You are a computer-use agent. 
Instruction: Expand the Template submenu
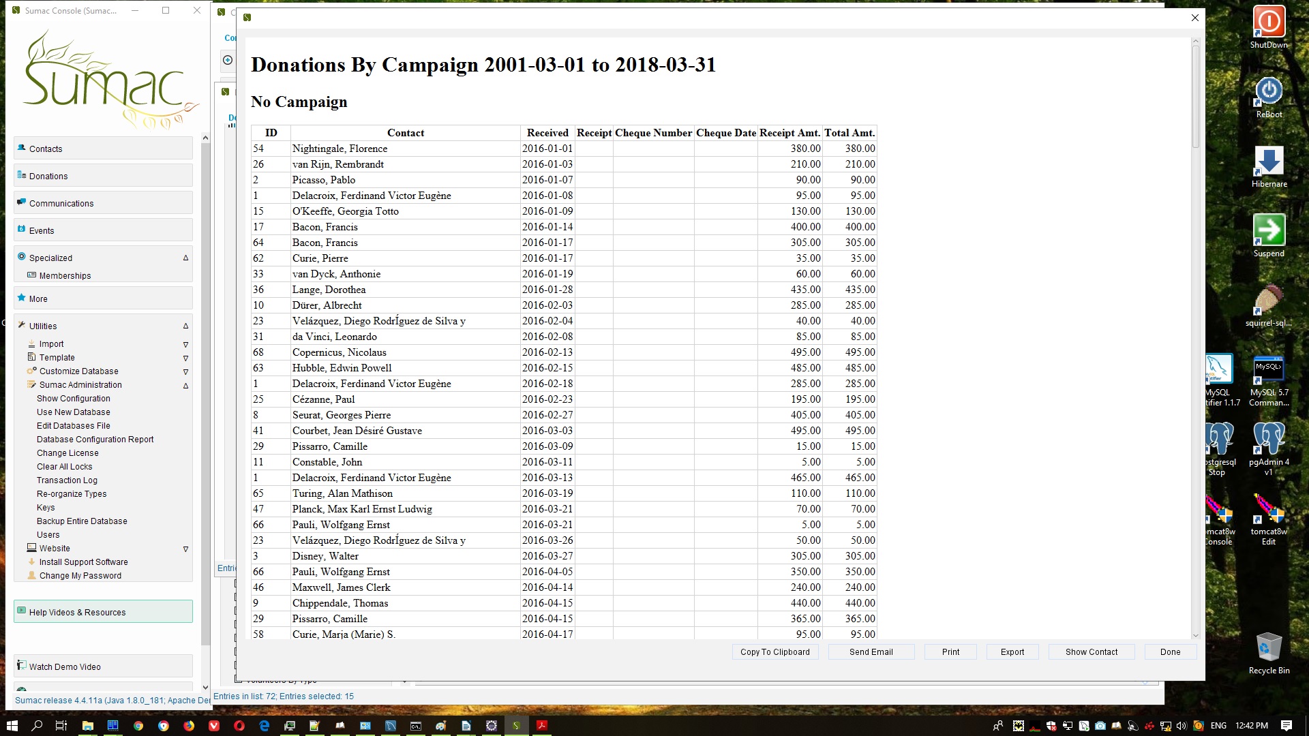point(185,358)
